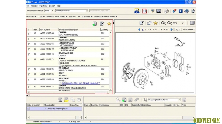Click the red eraser icon
This screenshot has height=124, width=222.
point(174,11)
